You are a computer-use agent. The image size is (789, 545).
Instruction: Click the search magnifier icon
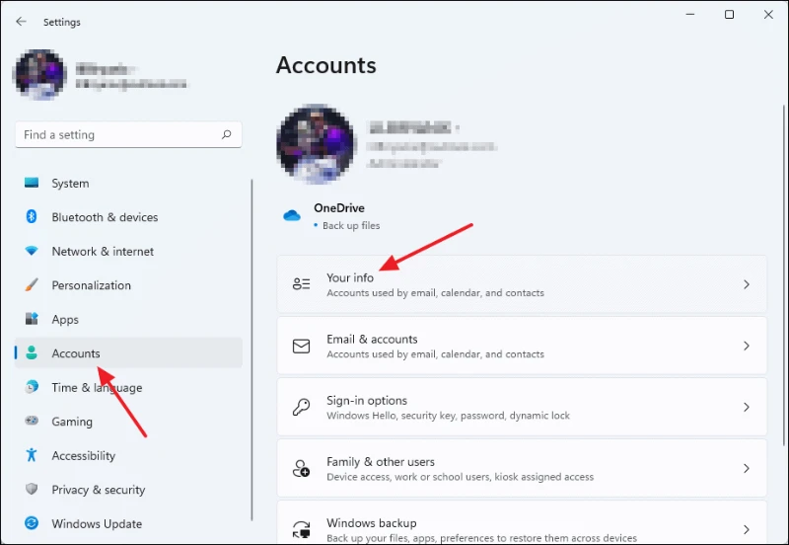tap(227, 134)
